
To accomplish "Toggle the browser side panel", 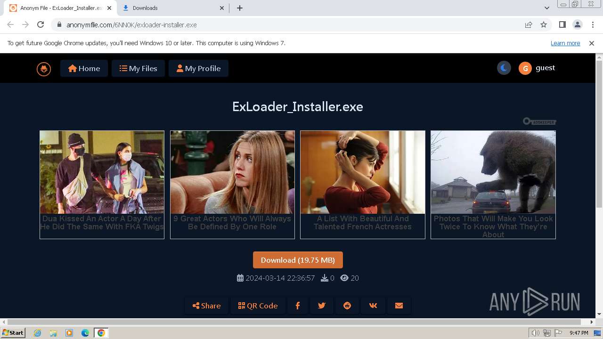I will (562, 24).
